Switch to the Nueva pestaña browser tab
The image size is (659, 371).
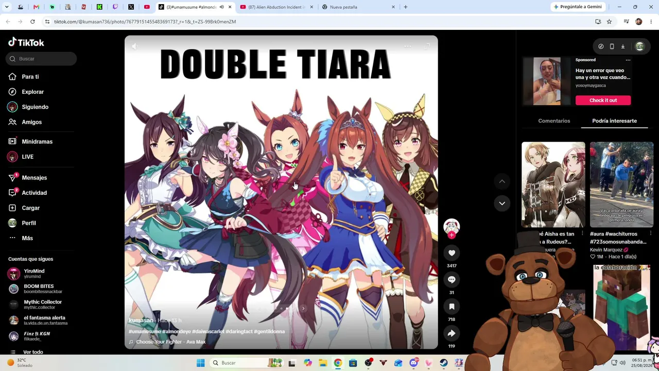pyautogui.click(x=358, y=7)
